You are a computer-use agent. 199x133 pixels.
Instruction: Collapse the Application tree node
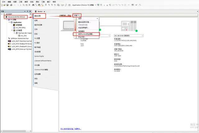pos(10,22)
